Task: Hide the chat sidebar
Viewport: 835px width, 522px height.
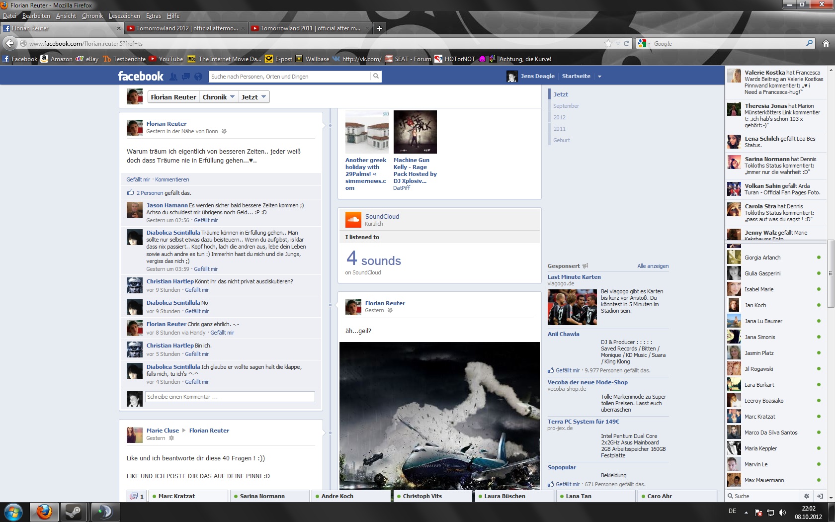Action: [820, 496]
